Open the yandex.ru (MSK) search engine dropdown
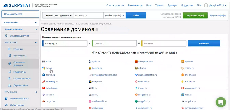Viewport: 230px width, 110px height. [115, 15]
